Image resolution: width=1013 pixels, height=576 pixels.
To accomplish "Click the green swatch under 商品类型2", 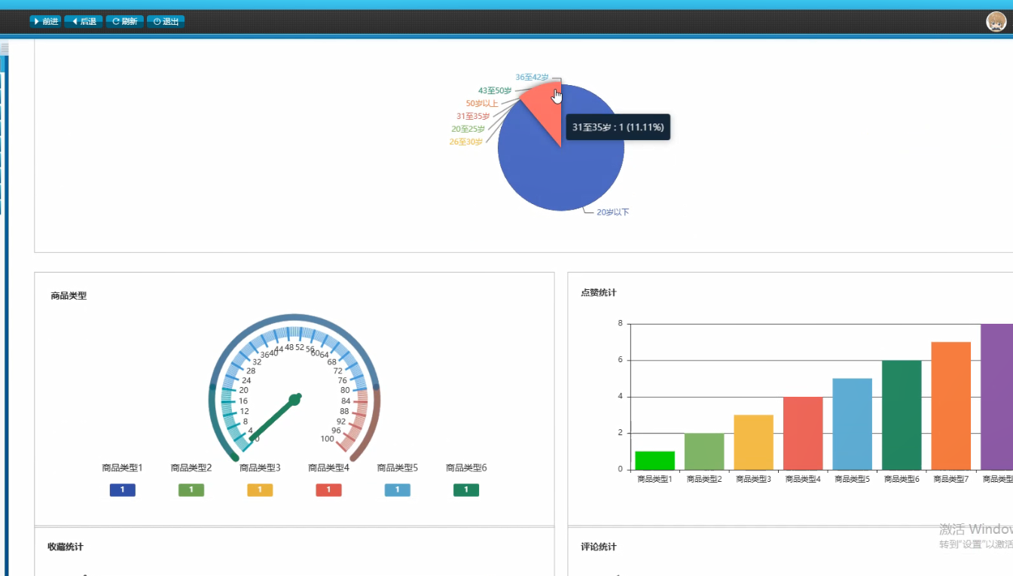I will point(191,490).
